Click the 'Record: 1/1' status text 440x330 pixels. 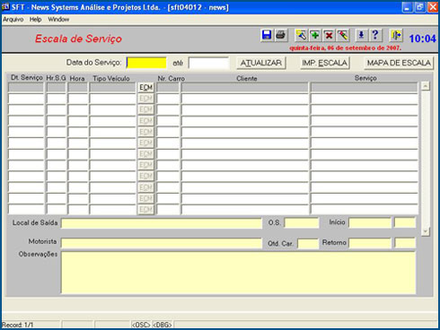pos(18,325)
